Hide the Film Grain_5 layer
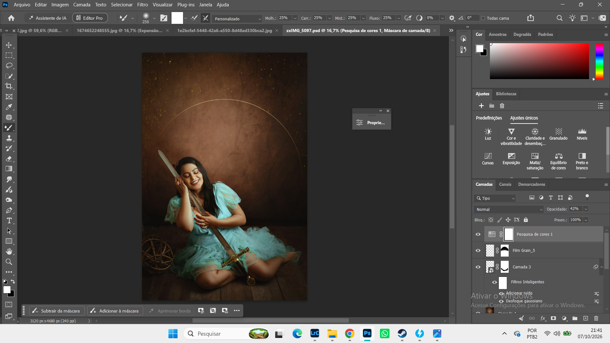The height and width of the screenshot is (343, 610). coord(478,251)
